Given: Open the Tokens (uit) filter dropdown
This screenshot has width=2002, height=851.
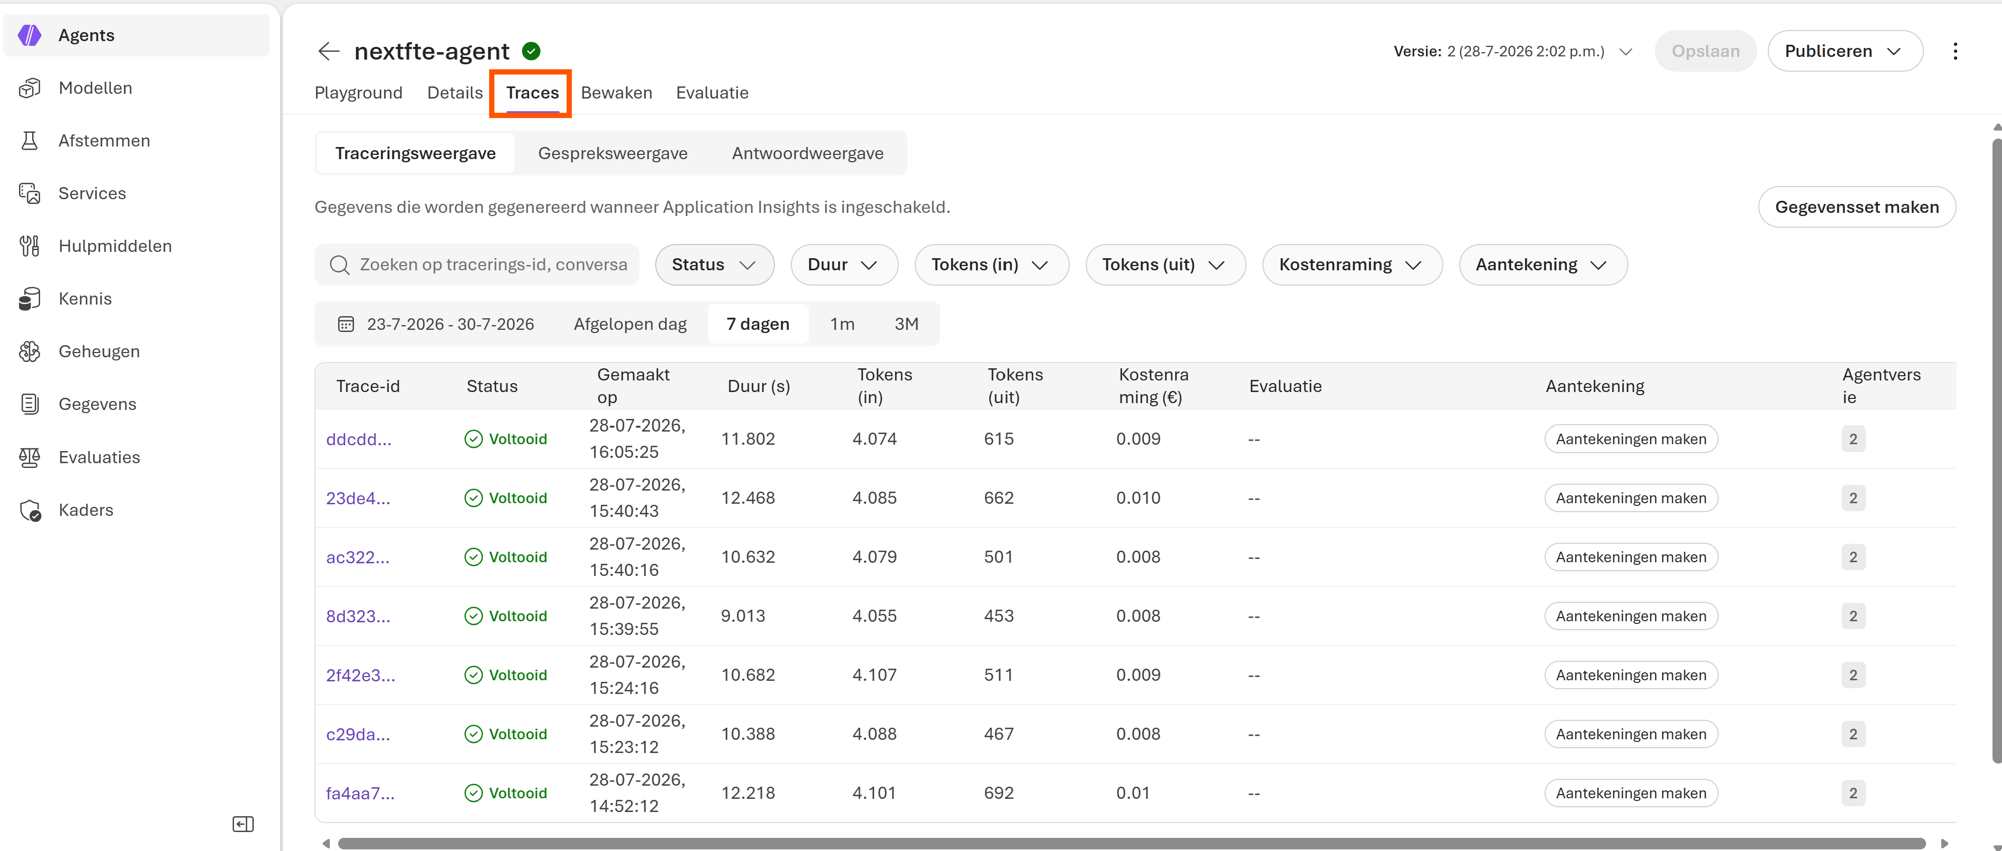Looking at the screenshot, I should tap(1165, 265).
